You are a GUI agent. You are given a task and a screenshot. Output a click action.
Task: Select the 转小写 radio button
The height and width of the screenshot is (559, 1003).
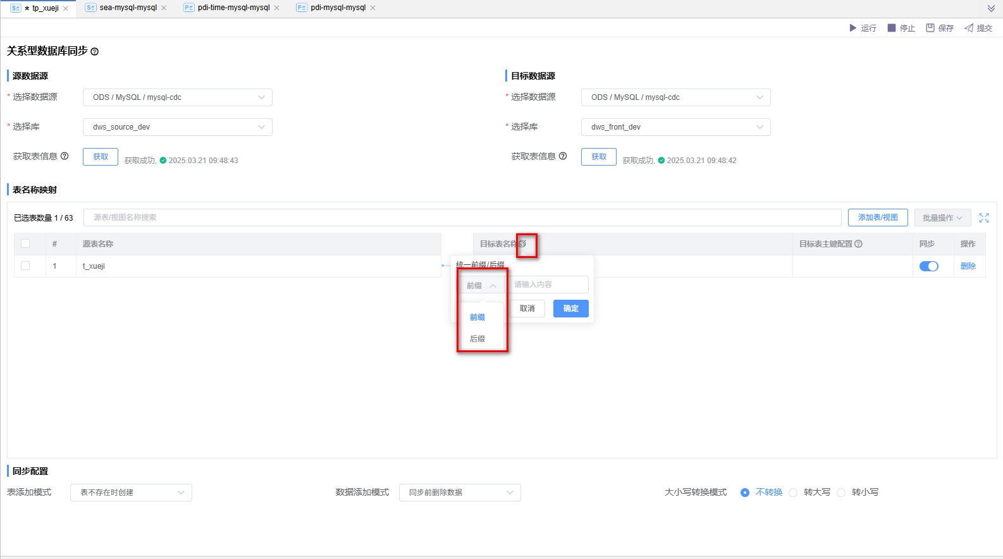pyautogui.click(x=841, y=493)
